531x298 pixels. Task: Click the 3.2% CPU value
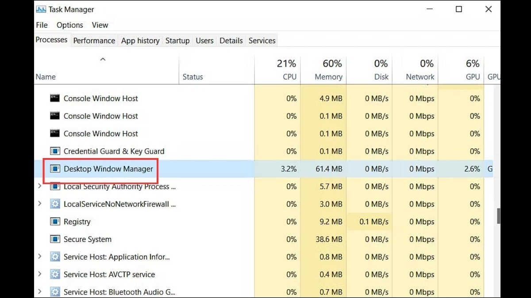click(x=289, y=169)
